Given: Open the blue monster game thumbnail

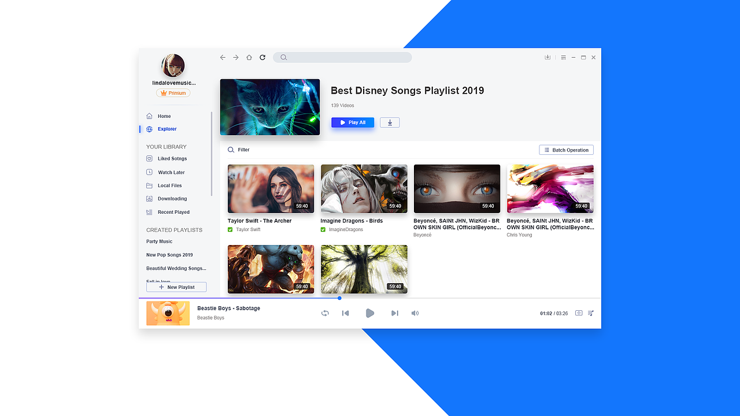Looking at the screenshot, I should point(271,269).
